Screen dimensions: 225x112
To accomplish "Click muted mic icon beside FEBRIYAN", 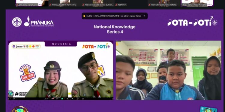I will [x=116, y=5].
